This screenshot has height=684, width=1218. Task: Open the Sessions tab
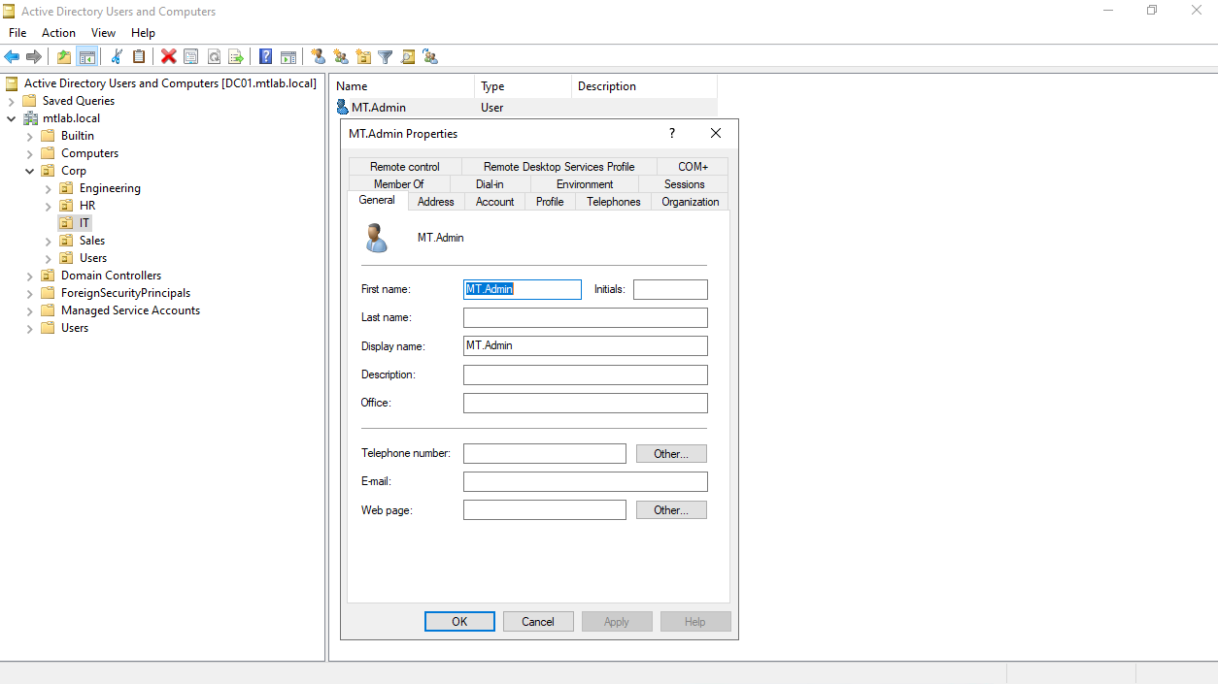click(x=684, y=184)
